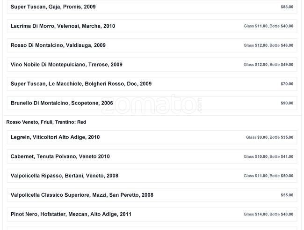Select Legrein, Viticoltori Alto Adige, 2010
Screen dimensions: 304x230
(55, 137)
